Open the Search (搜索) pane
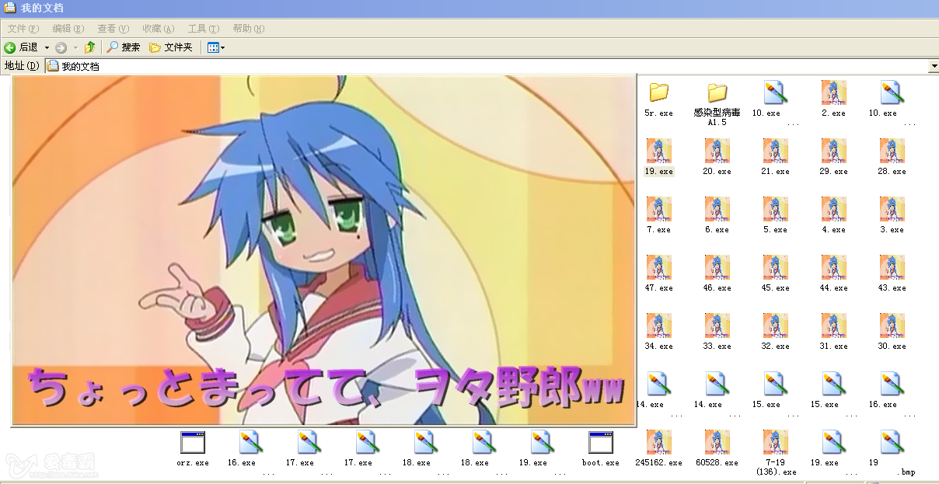 pos(124,47)
